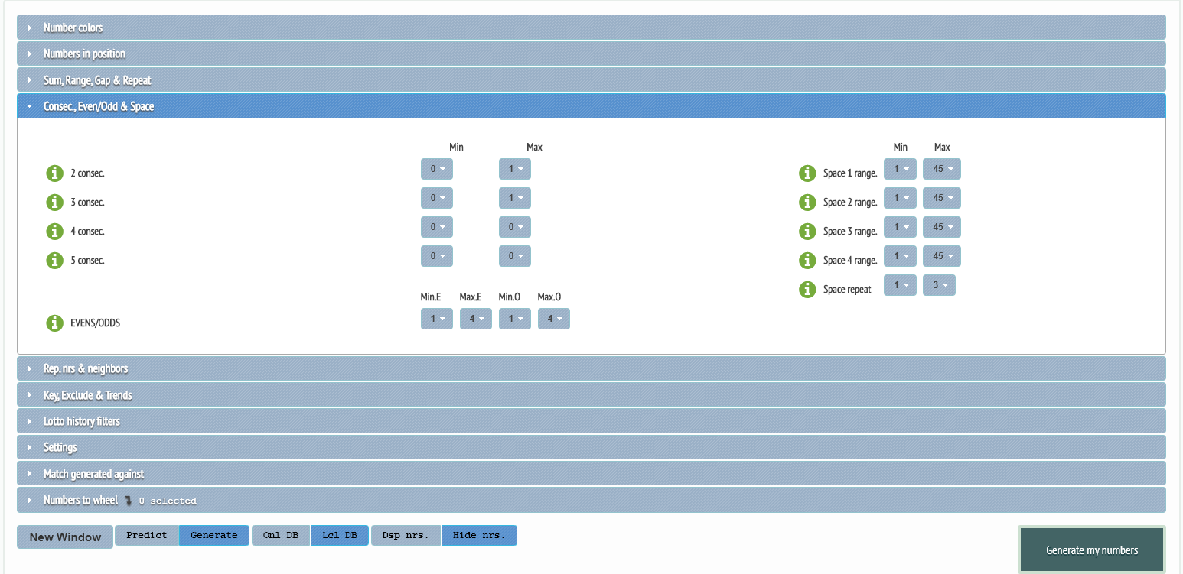Open Space 3 range Max dropdown
Viewport: 1183px width, 574px height.
tap(942, 227)
